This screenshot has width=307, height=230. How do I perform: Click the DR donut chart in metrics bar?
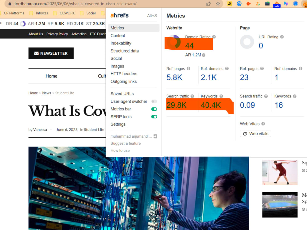coord(23,24)
